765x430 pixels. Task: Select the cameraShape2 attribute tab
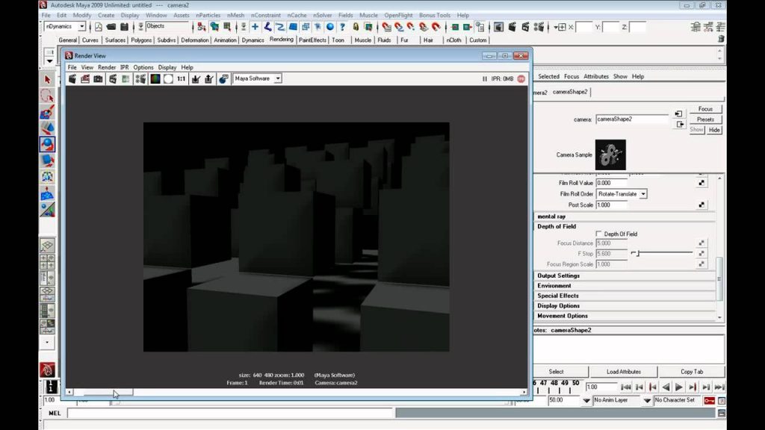570,92
